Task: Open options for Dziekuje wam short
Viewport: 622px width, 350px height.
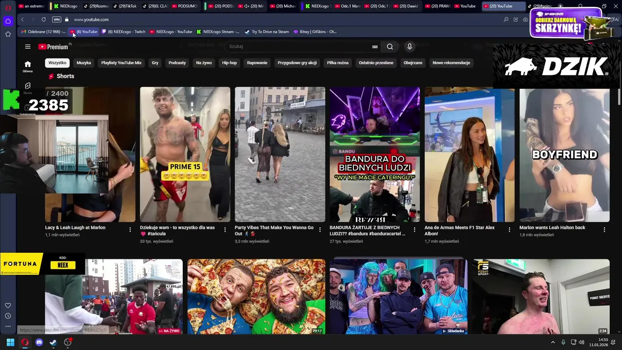Action: point(225,229)
